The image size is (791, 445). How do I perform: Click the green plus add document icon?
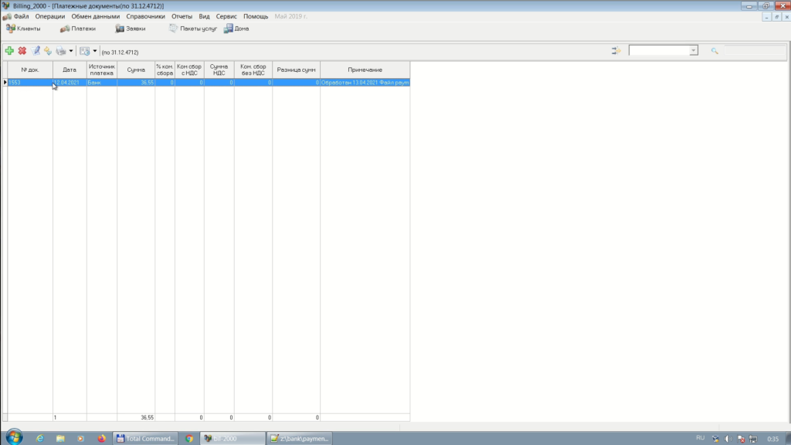(9, 51)
